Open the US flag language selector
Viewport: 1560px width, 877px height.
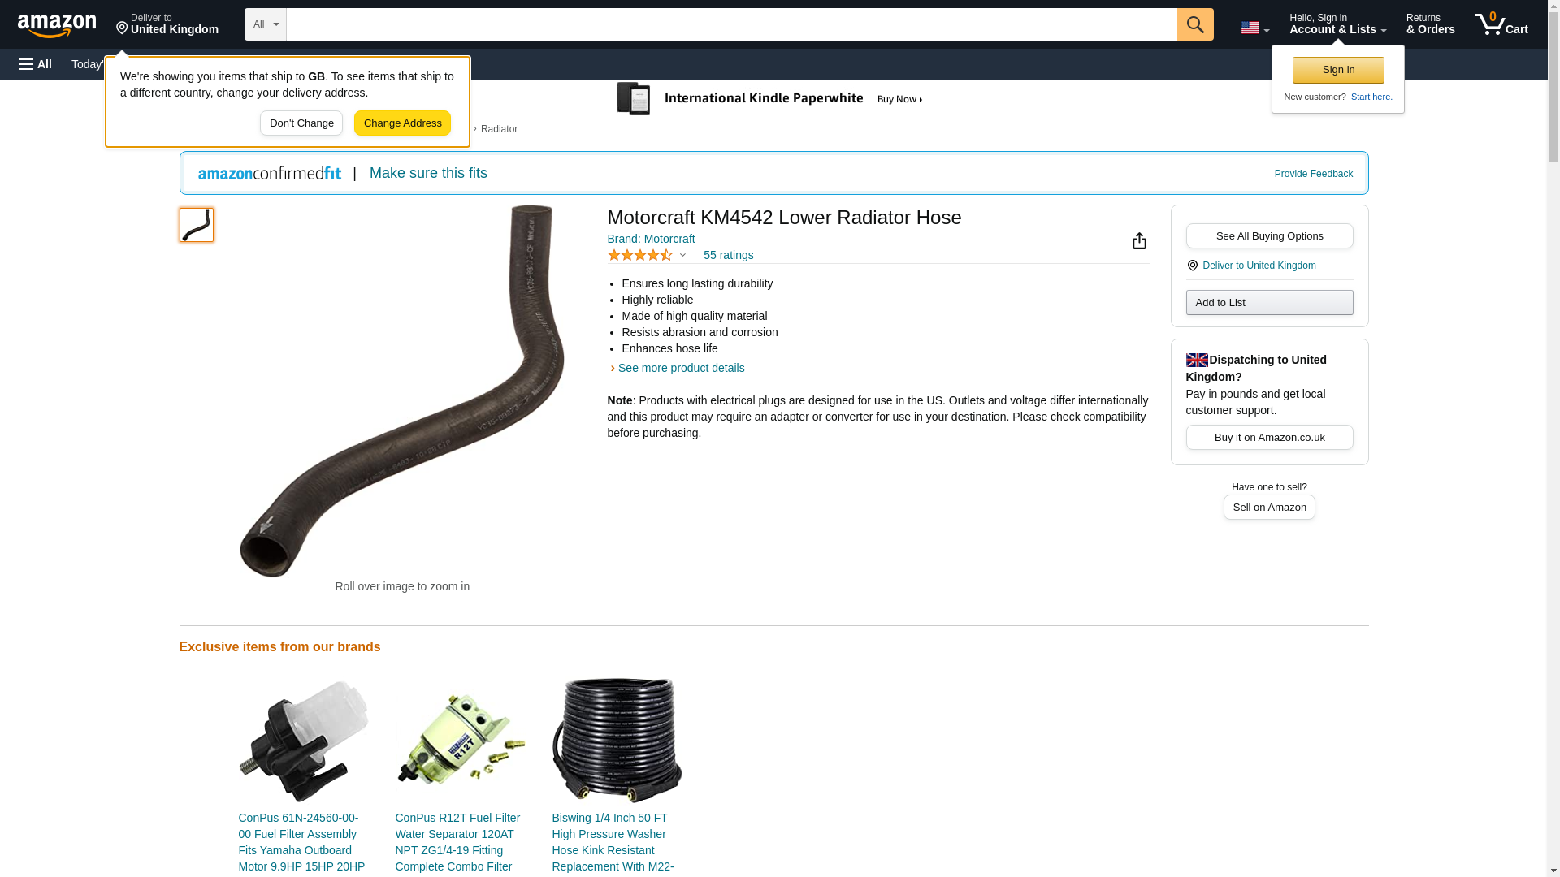click(1254, 28)
